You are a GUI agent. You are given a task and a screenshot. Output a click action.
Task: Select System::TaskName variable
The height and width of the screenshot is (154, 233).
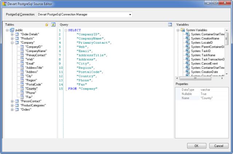203,55
